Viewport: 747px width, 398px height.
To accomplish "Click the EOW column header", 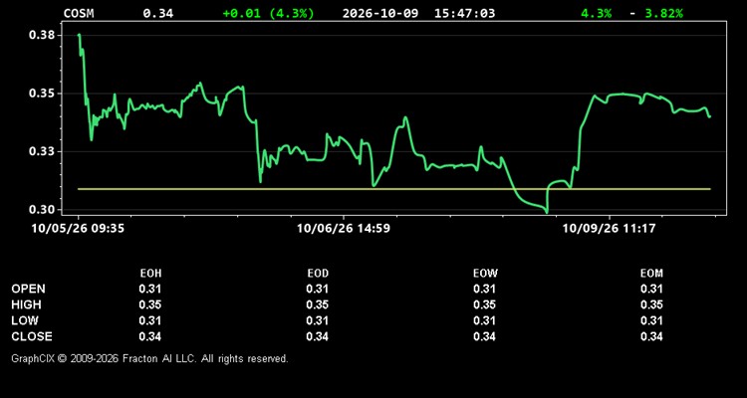I will click(485, 274).
